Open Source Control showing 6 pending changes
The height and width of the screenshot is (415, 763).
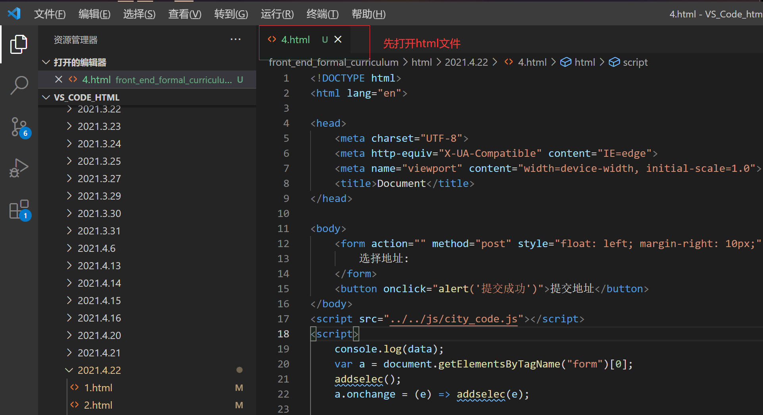click(19, 127)
